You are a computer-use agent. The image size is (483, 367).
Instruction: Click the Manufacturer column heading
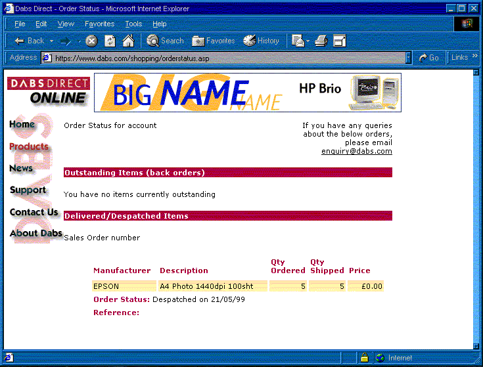point(122,270)
